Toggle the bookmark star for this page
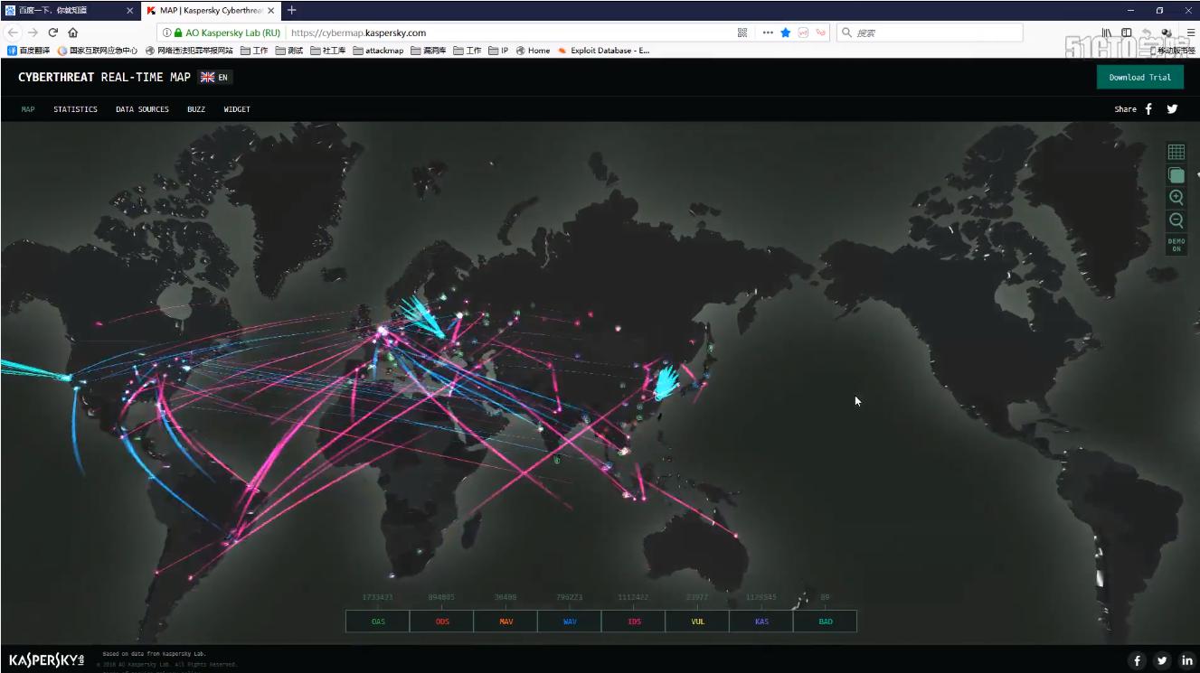 tap(786, 33)
